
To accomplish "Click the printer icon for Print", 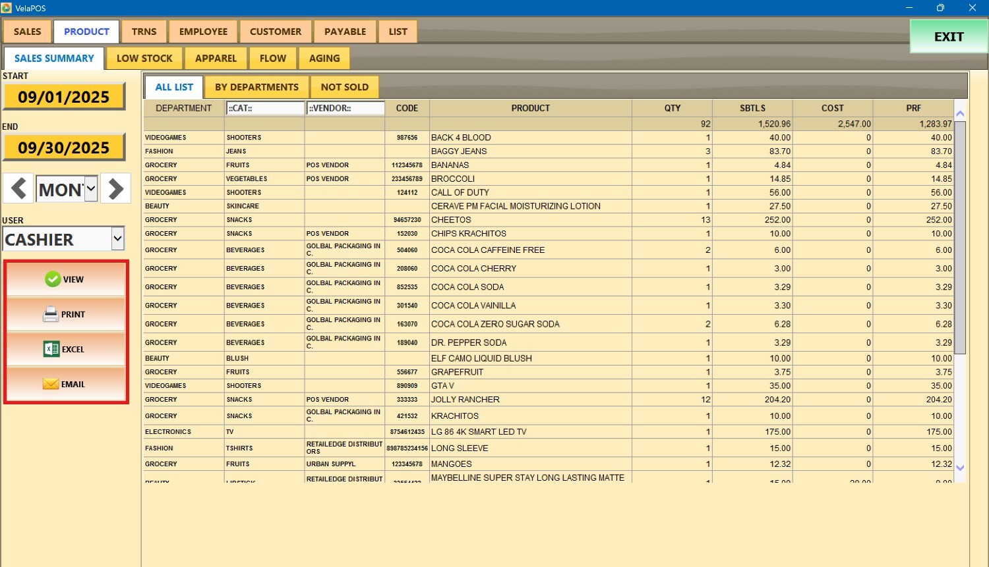I will [51, 315].
